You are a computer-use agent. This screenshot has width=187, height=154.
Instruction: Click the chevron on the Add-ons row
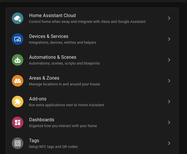pyautogui.click(x=169, y=102)
